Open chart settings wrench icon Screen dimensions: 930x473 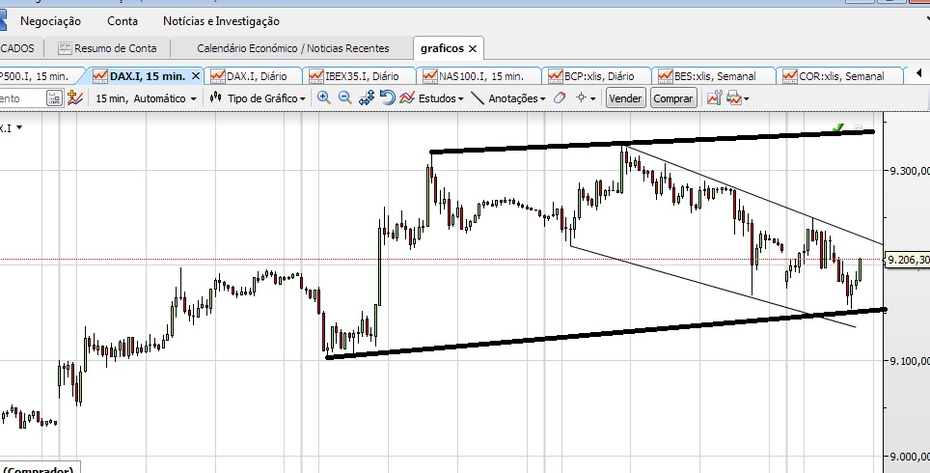coord(714,97)
